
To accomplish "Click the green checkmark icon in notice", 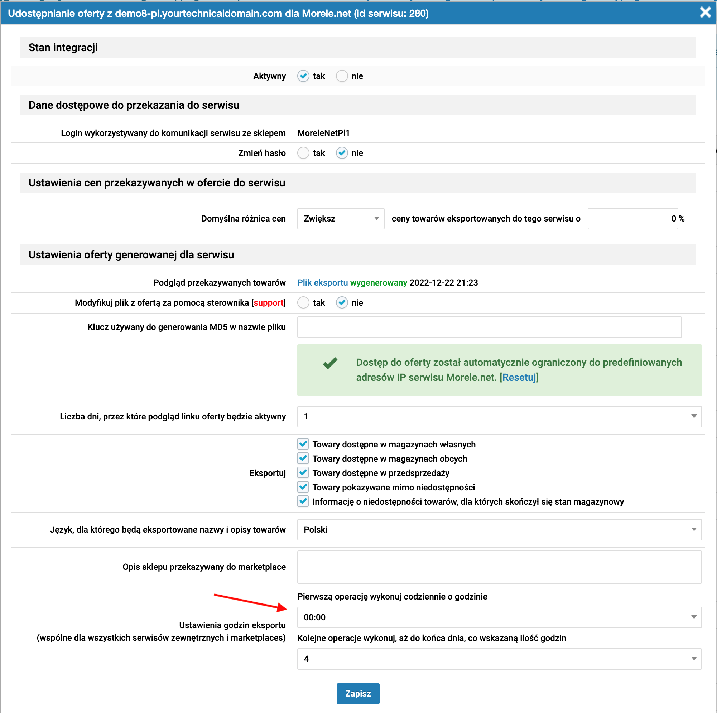I will click(330, 363).
